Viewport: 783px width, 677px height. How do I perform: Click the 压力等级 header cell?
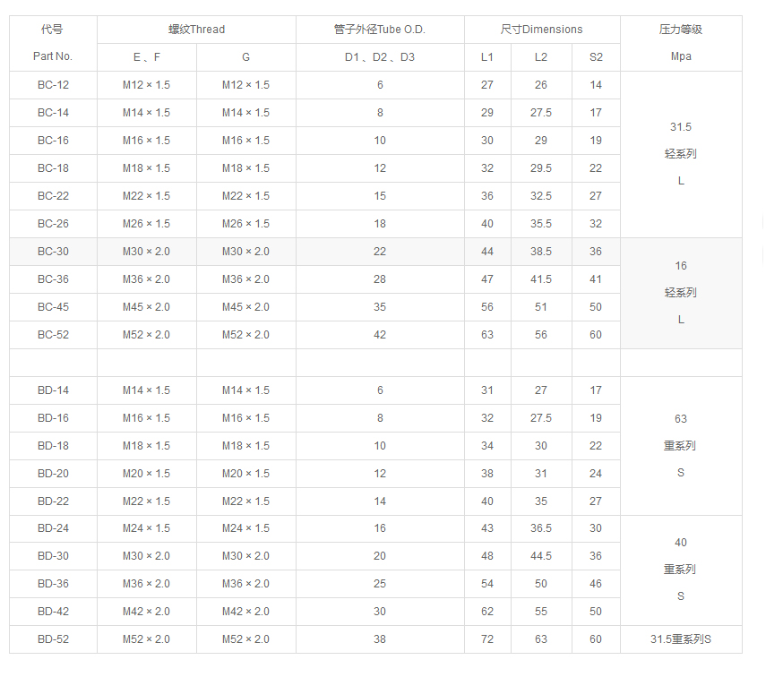pos(681,30)
